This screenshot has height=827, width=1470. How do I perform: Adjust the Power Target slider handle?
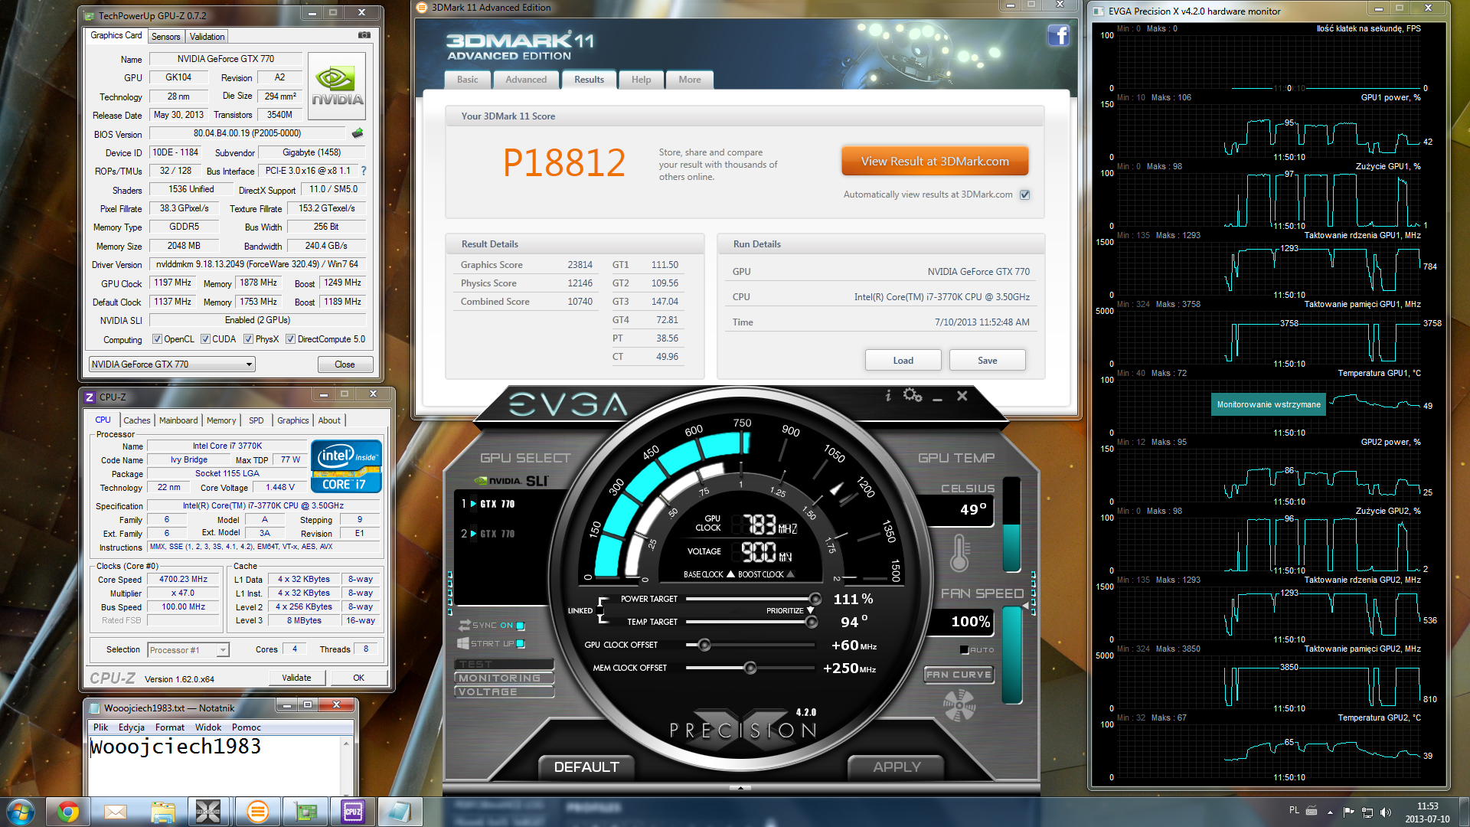[x=815, y=599]
